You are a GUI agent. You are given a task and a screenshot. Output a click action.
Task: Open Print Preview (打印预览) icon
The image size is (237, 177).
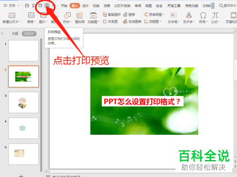[x=47, y=6]
